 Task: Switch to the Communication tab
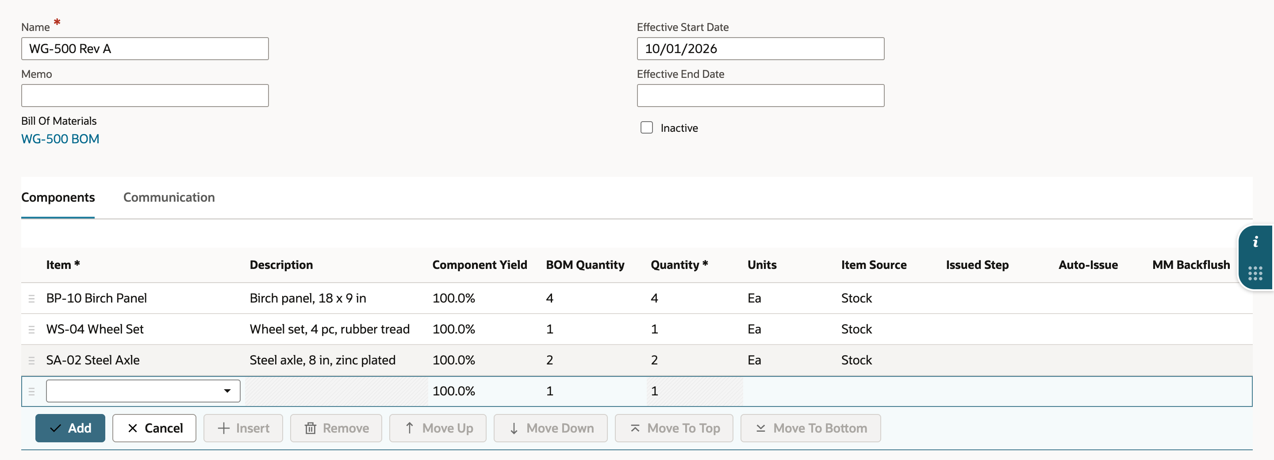coord(169,197)
